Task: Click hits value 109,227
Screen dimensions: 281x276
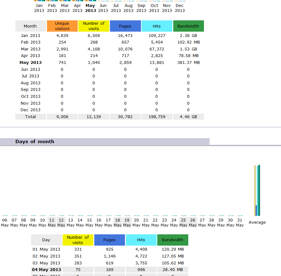Action: [157, 35]
